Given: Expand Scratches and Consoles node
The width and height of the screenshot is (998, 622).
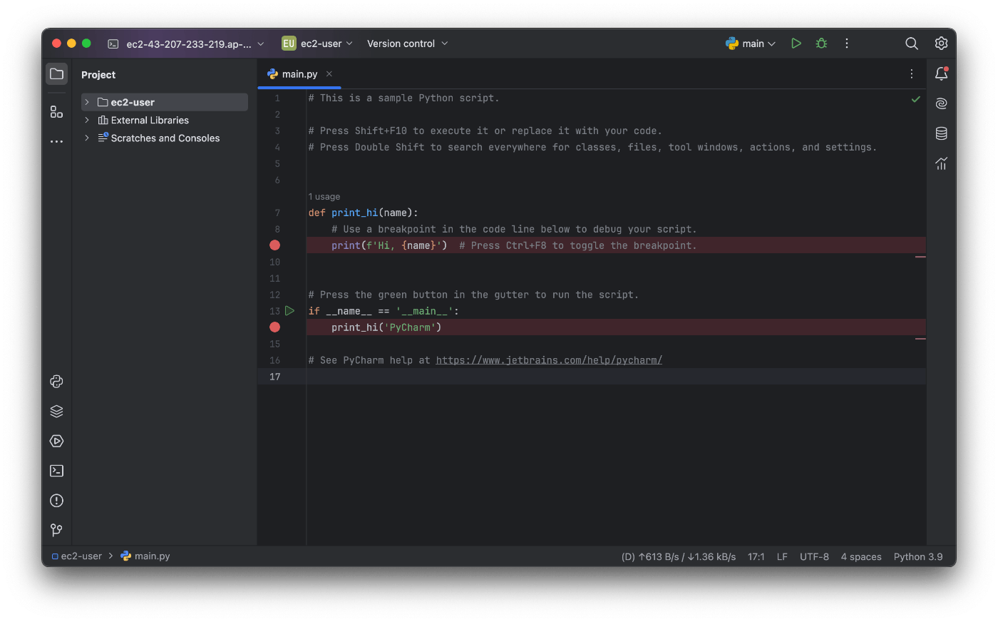Looking at the screenshot, I should click(x=87, y=138).
